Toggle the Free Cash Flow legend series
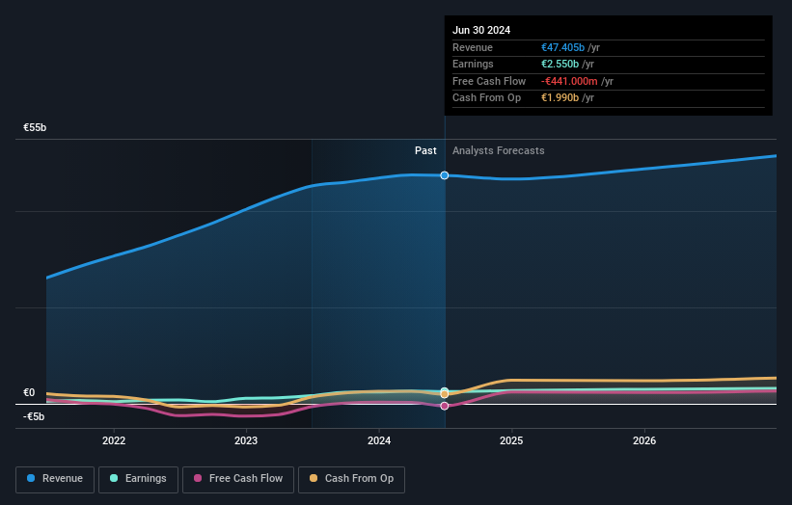The height and width of the screenshot is (505, 792). click(x=238, y=479)
